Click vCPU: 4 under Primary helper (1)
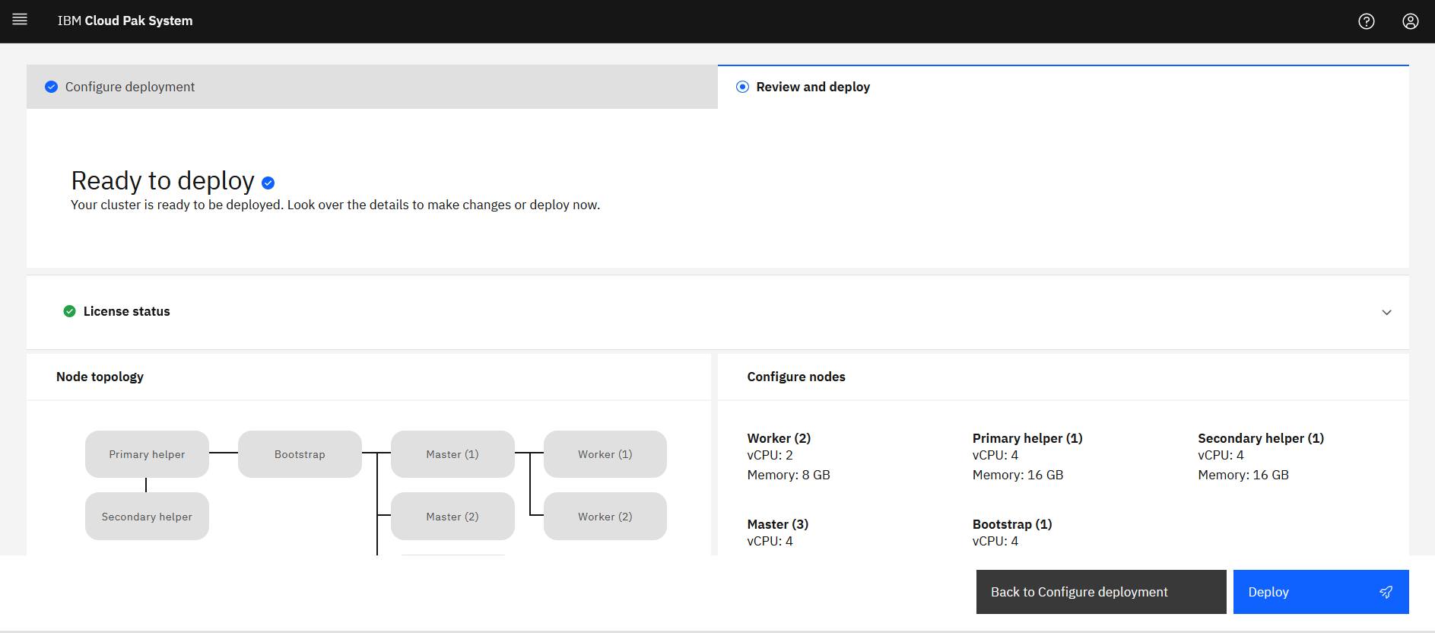 (995, 455)
